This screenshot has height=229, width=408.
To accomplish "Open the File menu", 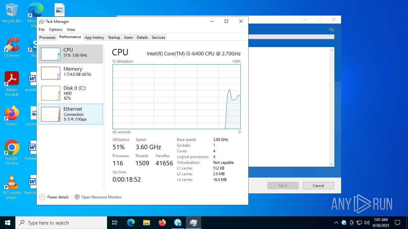I will pyautogui.click(x=42, y=30).
